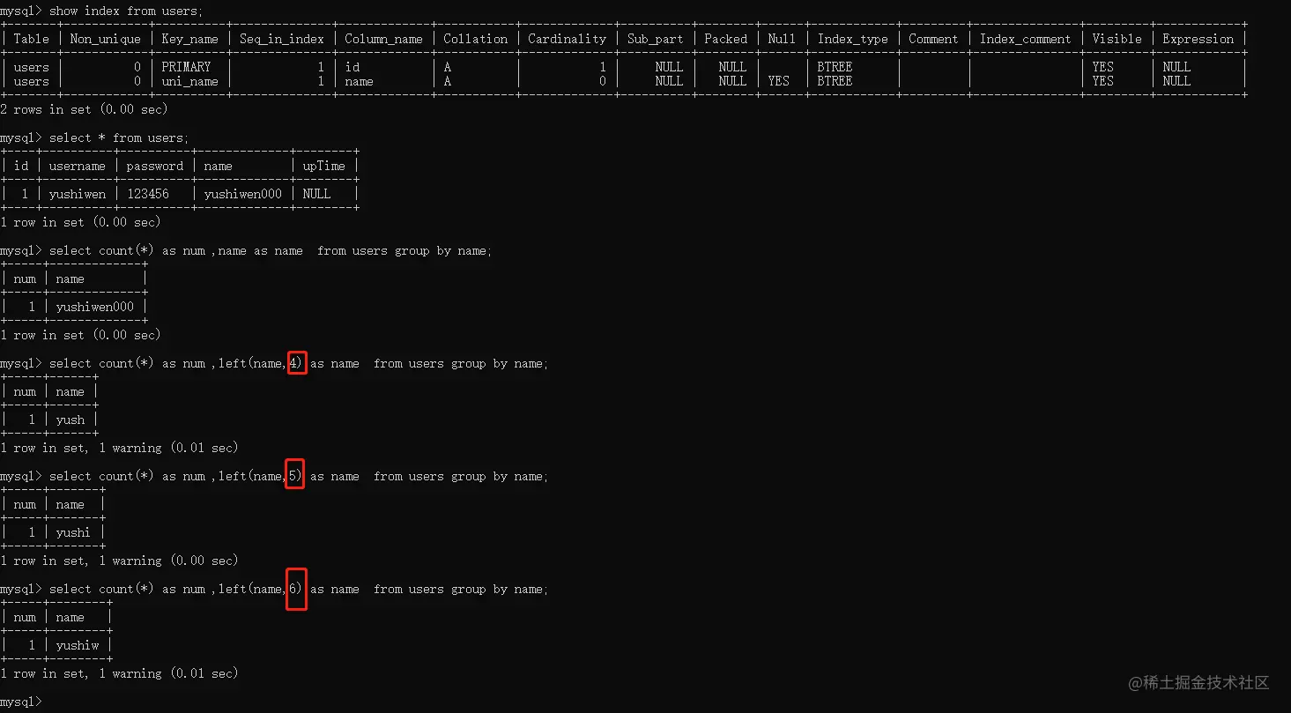Click BTREE in the PRIMARY index row
Screen dimensions: 1291x713
[x=835, y=67]
